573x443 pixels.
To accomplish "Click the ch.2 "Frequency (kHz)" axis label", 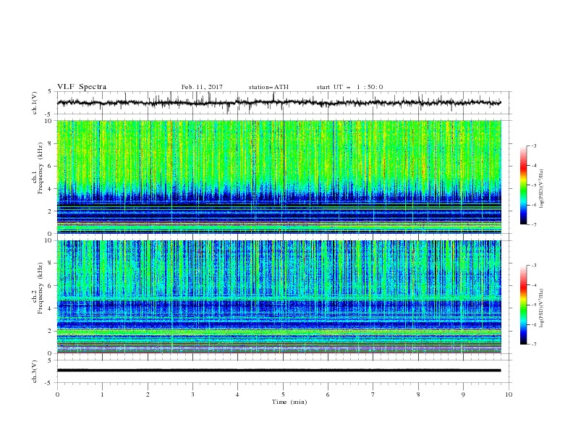I will [x=41, y=288].
